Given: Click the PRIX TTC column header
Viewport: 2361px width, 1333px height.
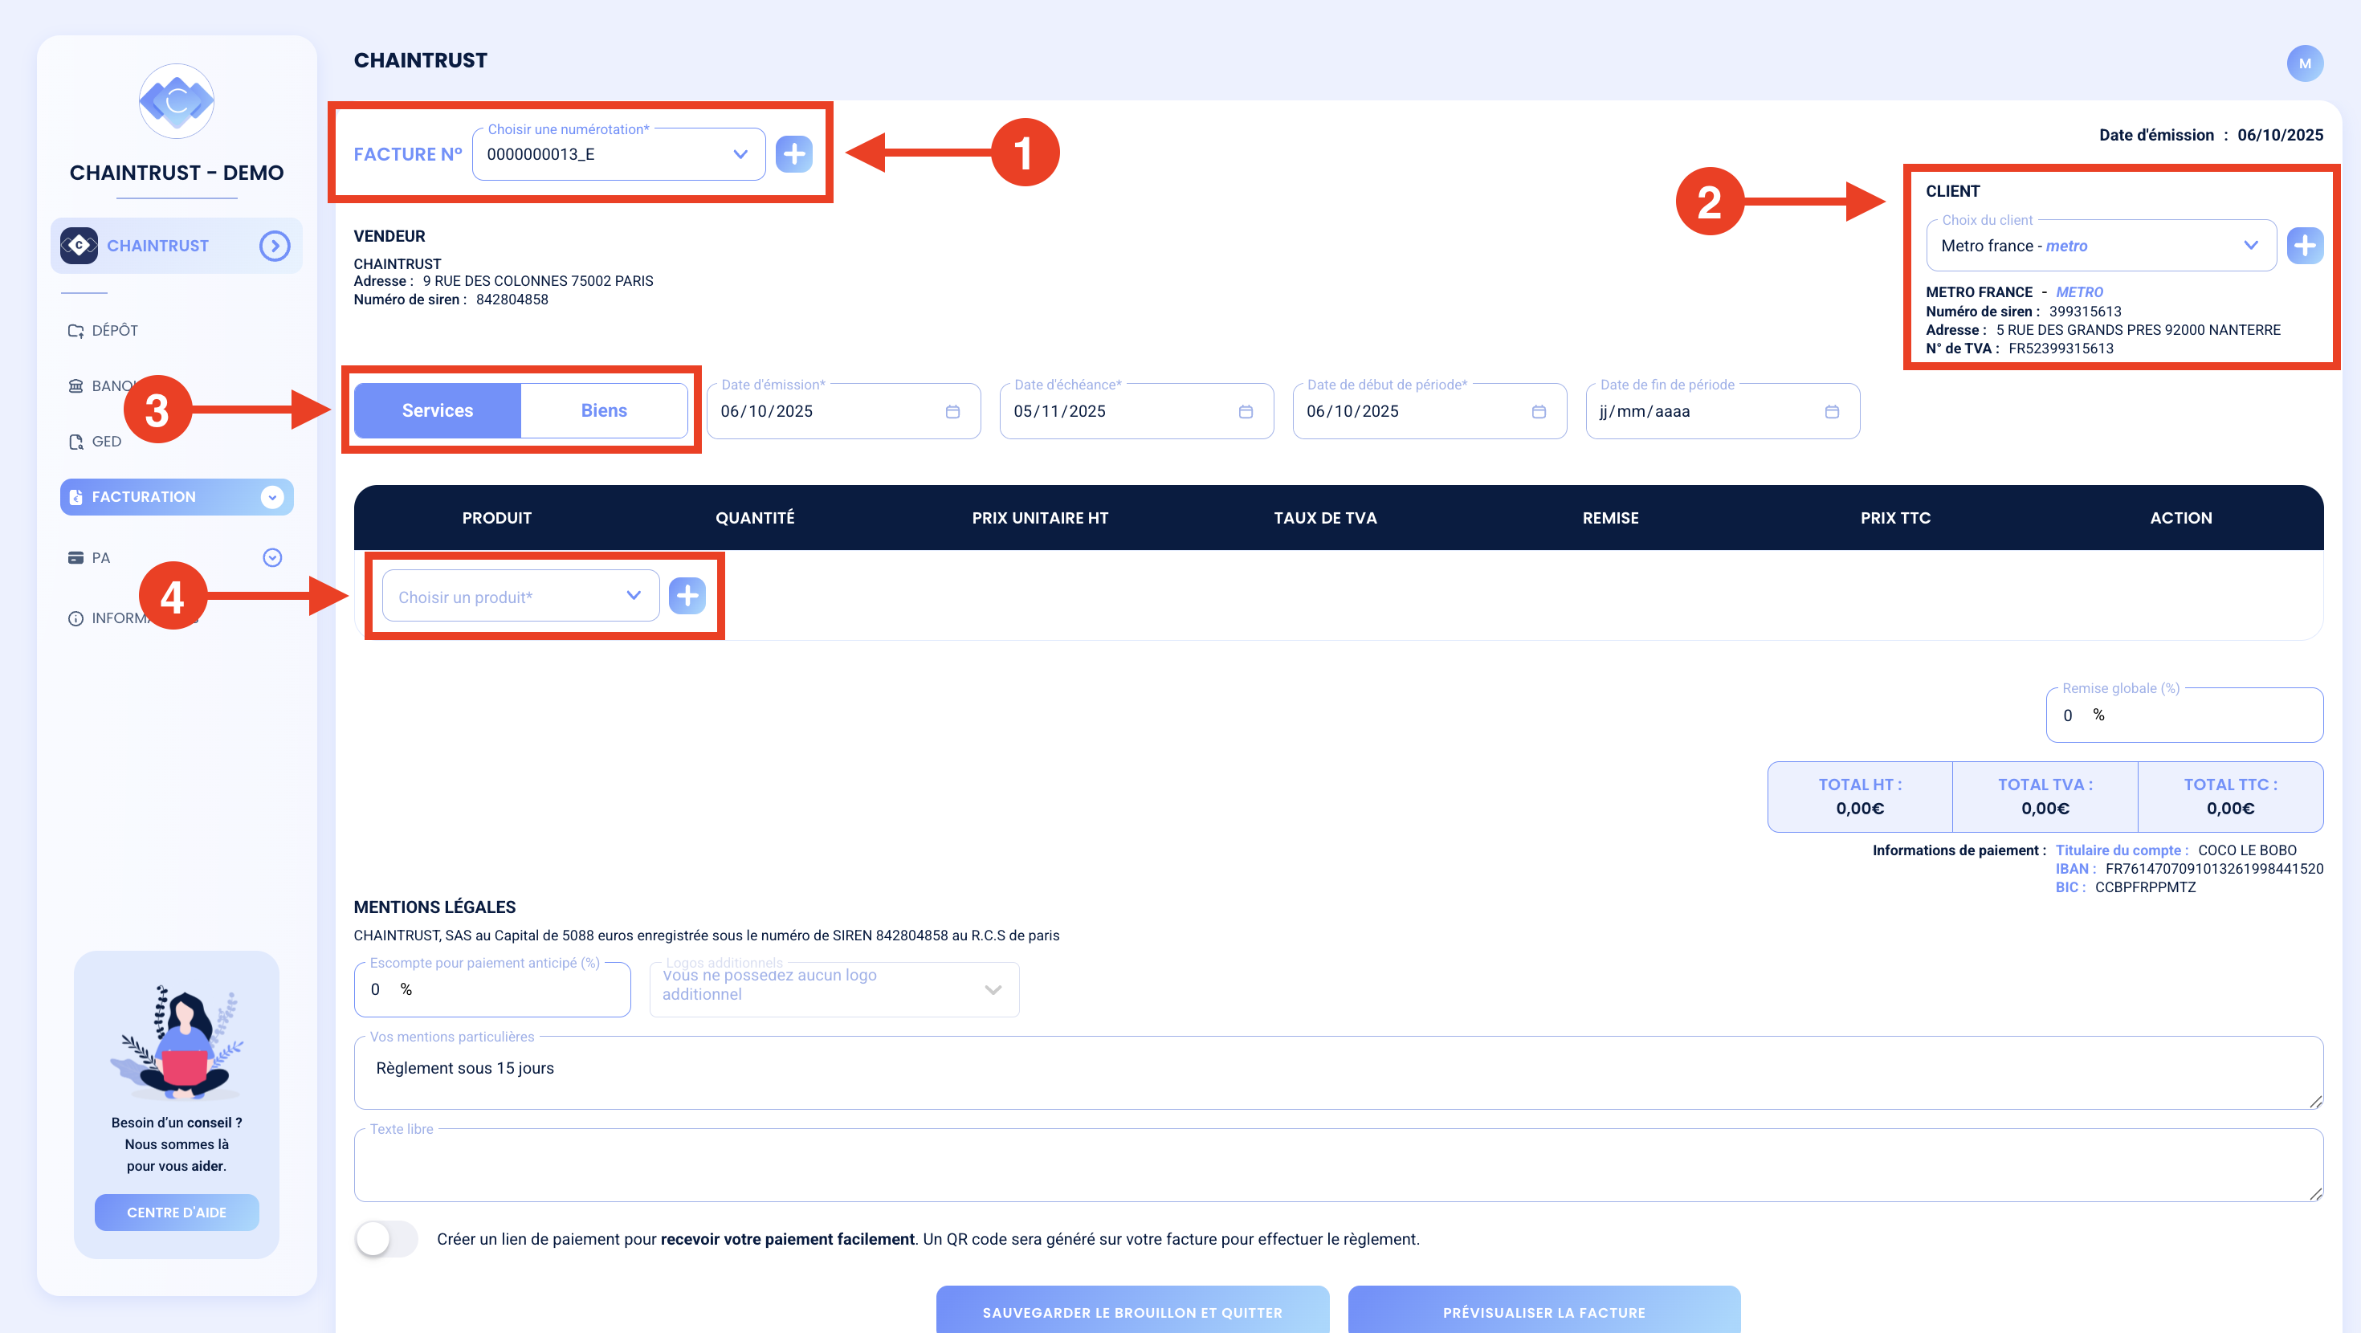Looking at the screenshot, I should 1895,518.
